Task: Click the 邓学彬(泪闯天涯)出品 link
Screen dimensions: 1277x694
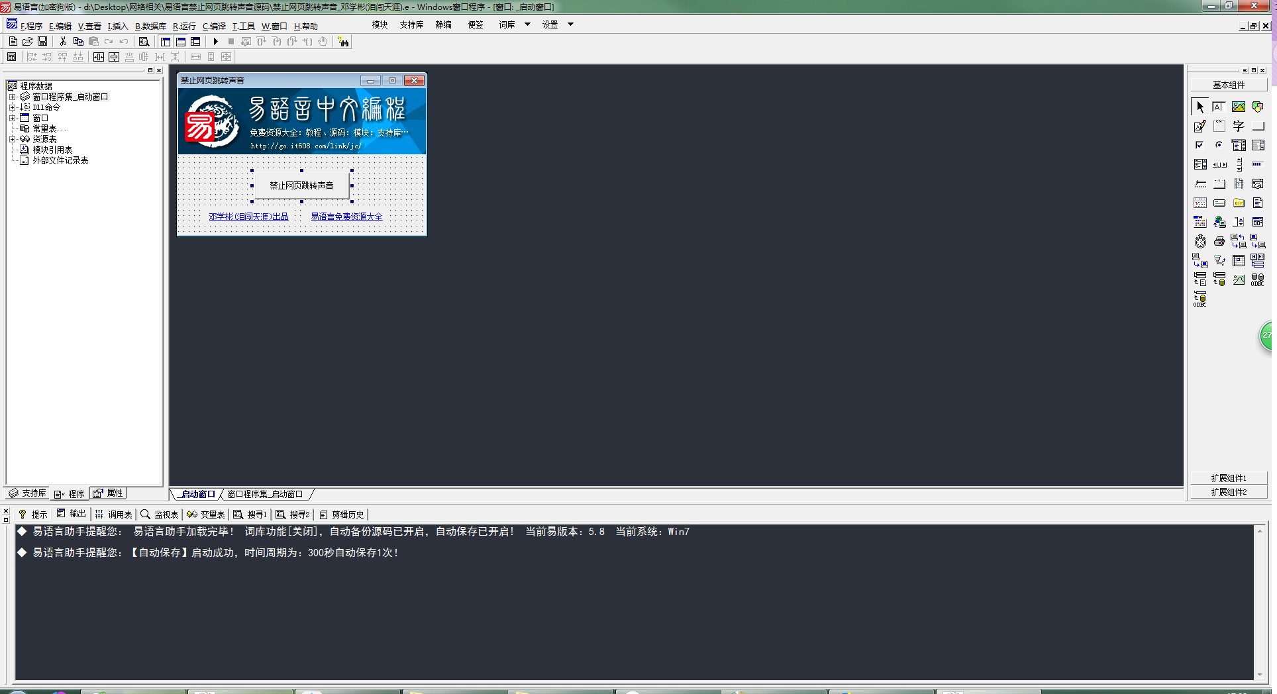Action: 248,217
